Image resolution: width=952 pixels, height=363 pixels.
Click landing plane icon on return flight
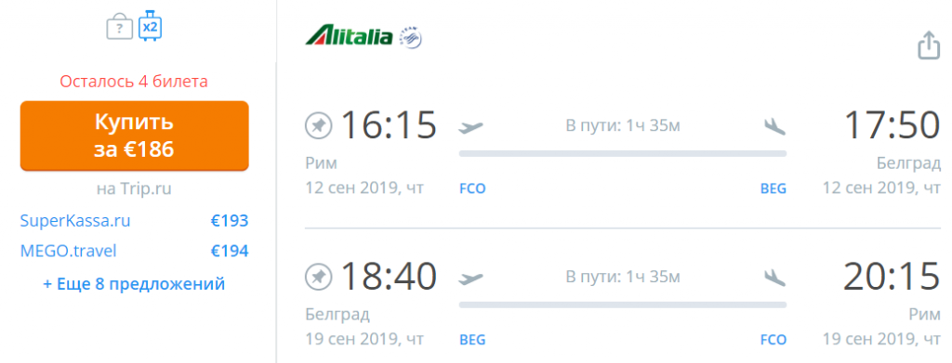774,278
